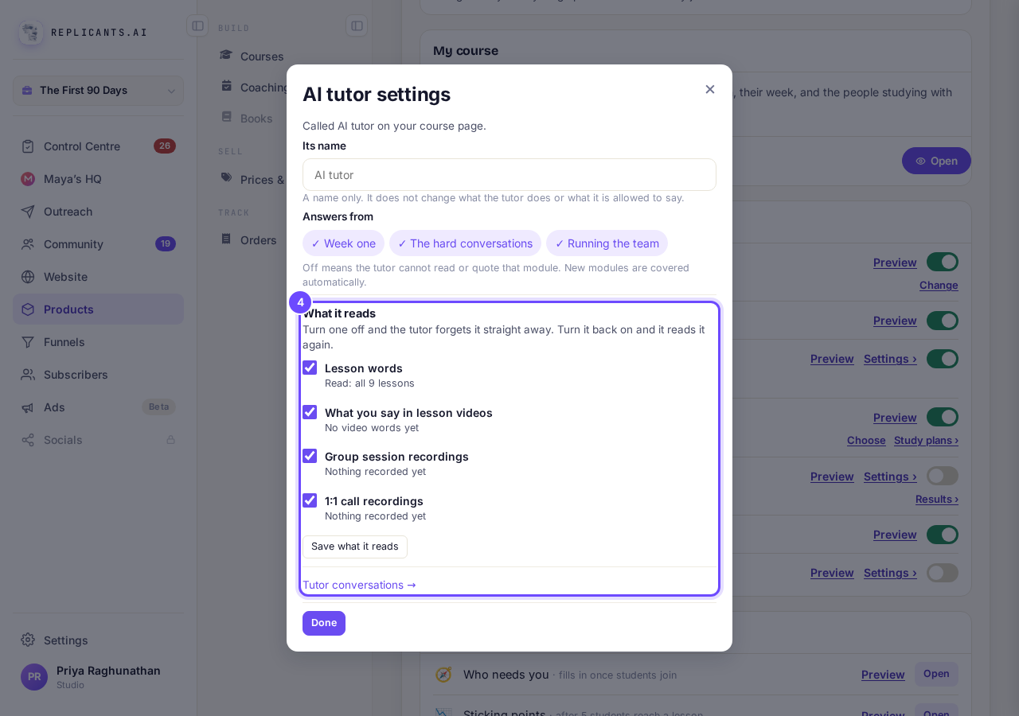Click the Outreach paper plane icon

28,212
